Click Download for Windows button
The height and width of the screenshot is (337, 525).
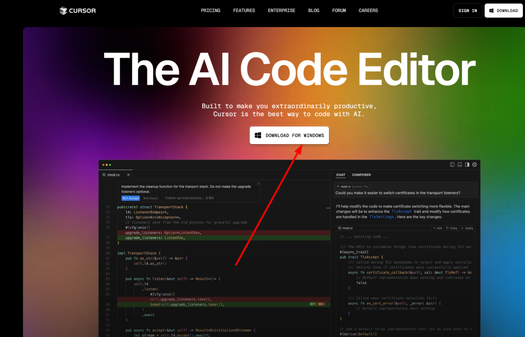point(289,135)
